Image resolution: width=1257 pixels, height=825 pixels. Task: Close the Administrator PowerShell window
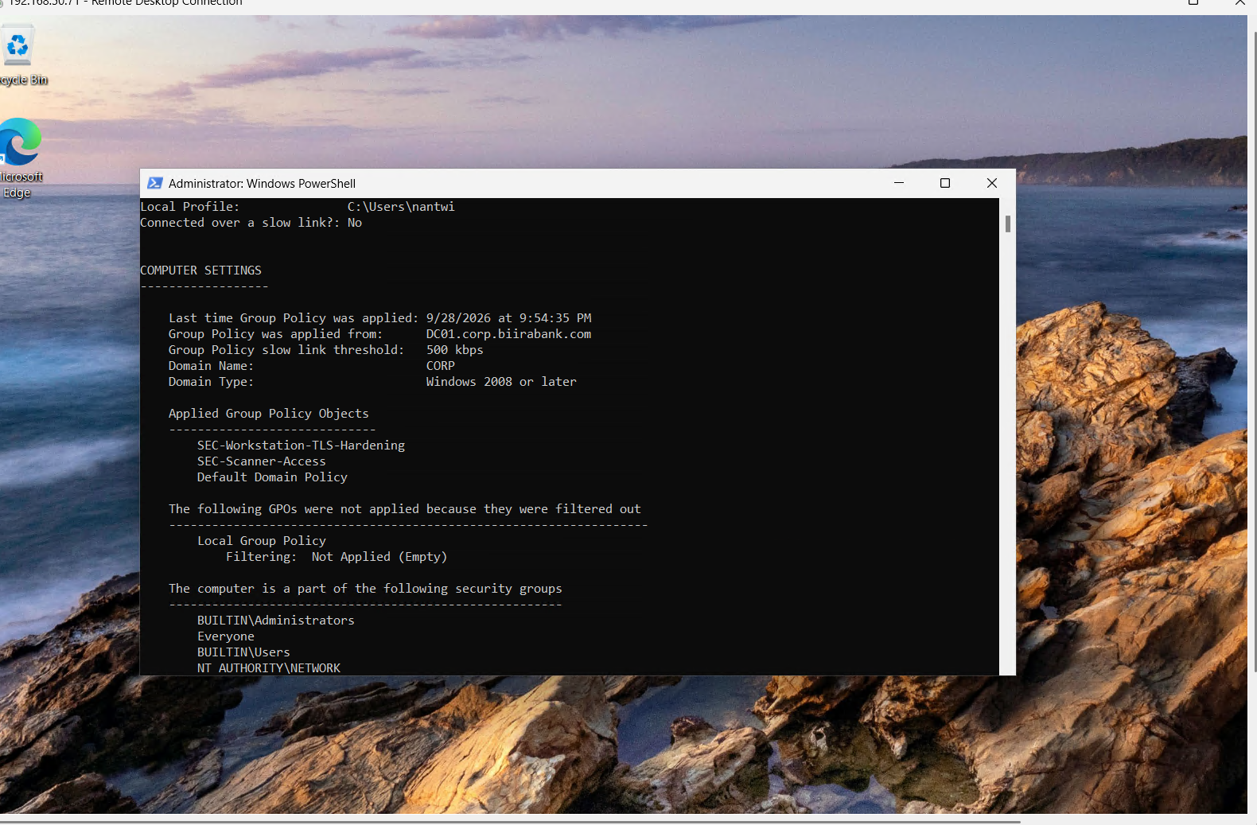[992, 183]
